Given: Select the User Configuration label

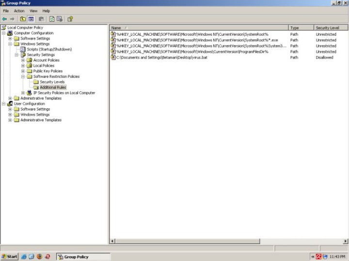Looking at the screenshot, I should pos(30,103).
